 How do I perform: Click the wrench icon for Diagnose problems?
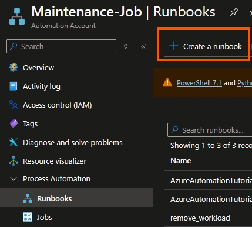(x=14, y=142)
